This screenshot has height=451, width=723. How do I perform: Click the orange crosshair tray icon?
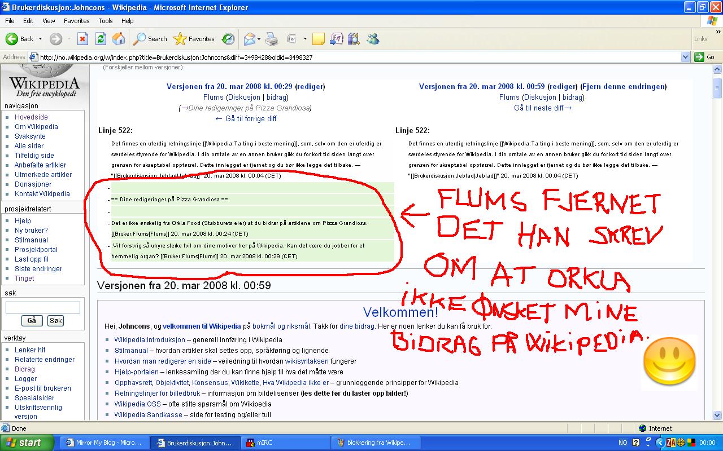click(681, 443)
